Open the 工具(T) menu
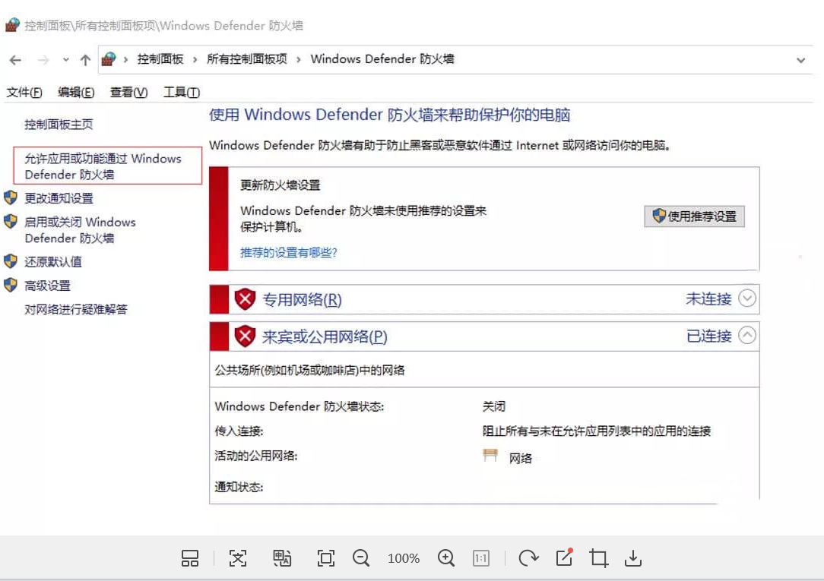 pos(182,93)
